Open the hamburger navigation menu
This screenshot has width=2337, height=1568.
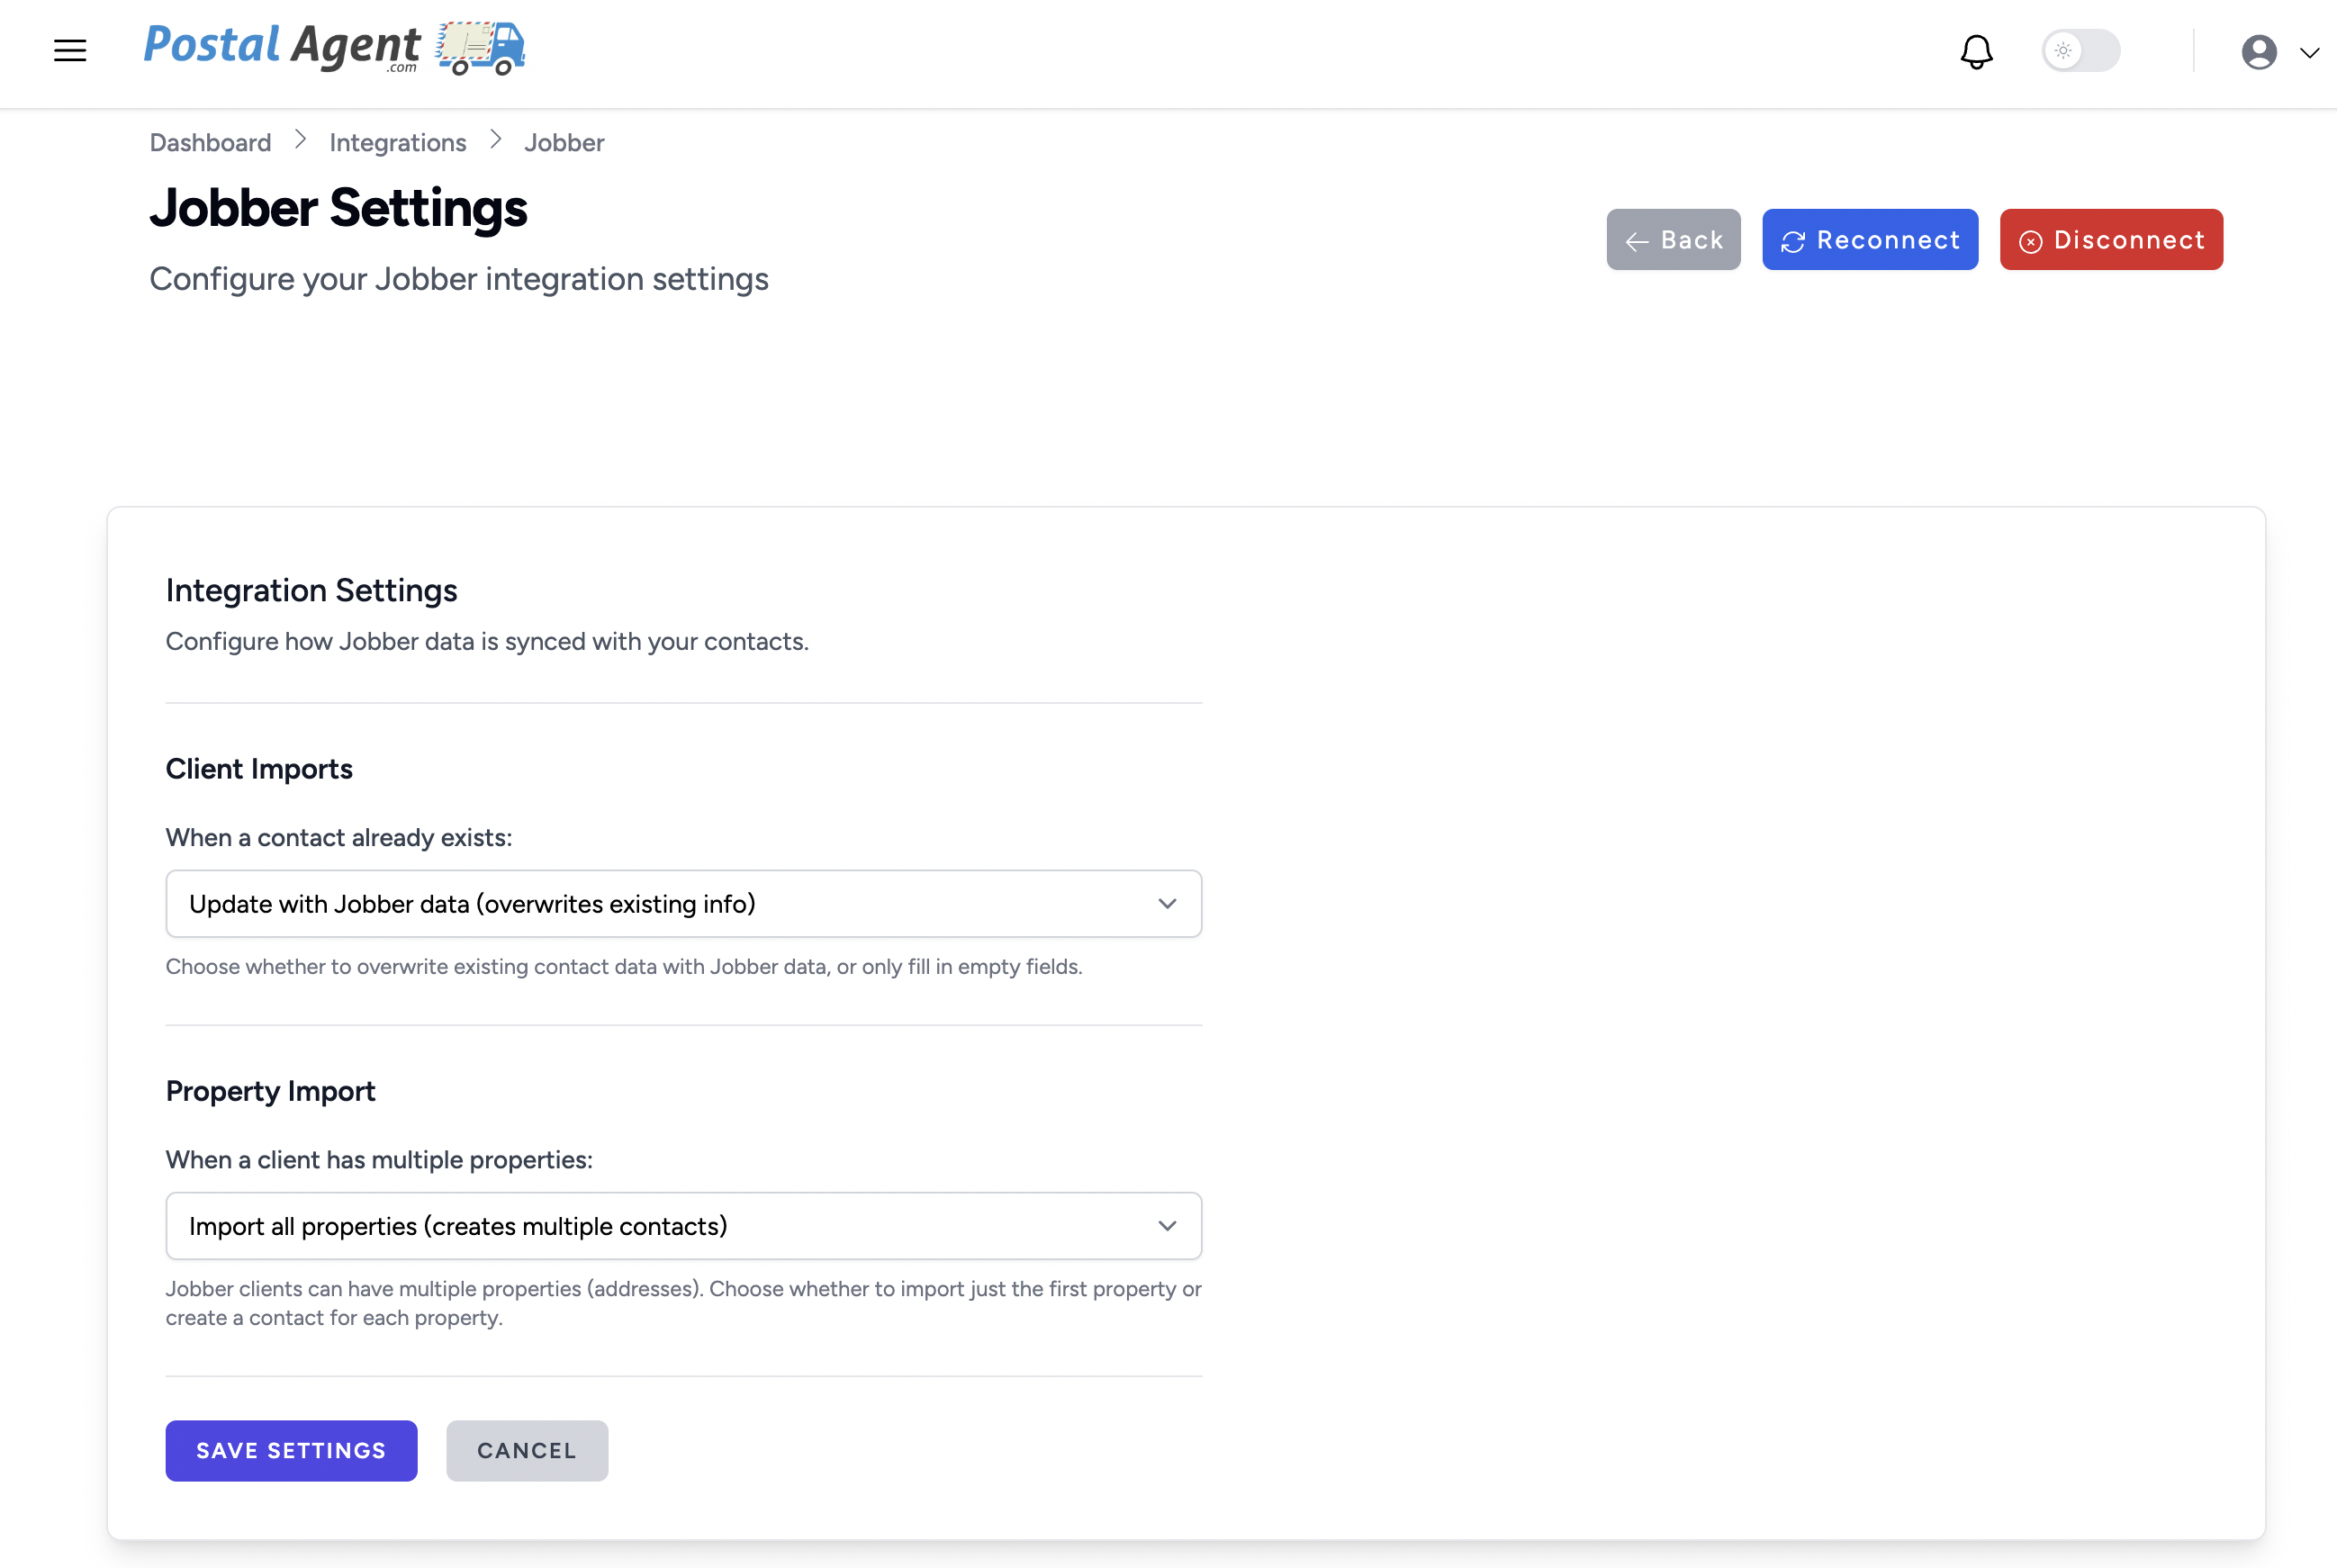click(x=70, y=50)
